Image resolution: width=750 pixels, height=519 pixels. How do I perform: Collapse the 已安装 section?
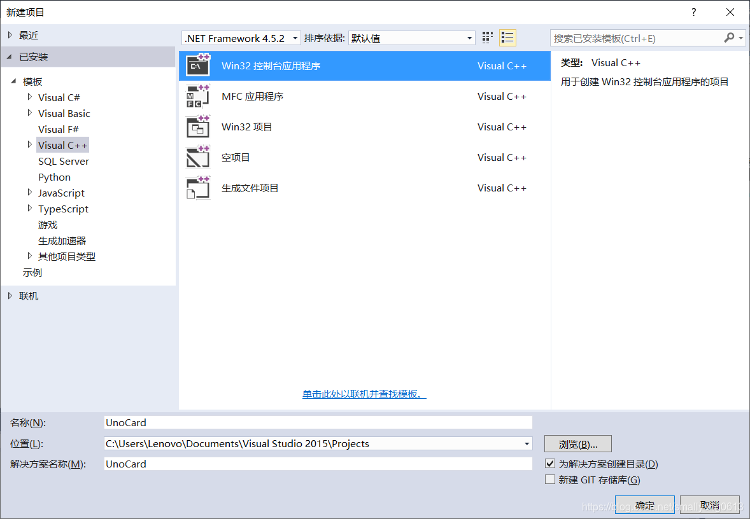pyautogui.click(x=10, y=57)
